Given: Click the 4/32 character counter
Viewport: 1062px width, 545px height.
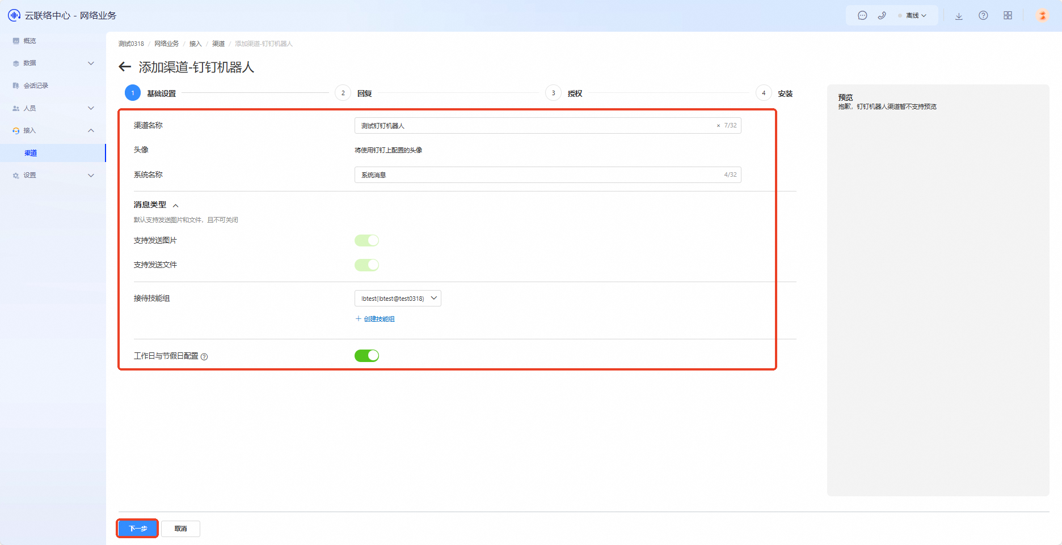Looking at the screenshot, I should (730, 175).
